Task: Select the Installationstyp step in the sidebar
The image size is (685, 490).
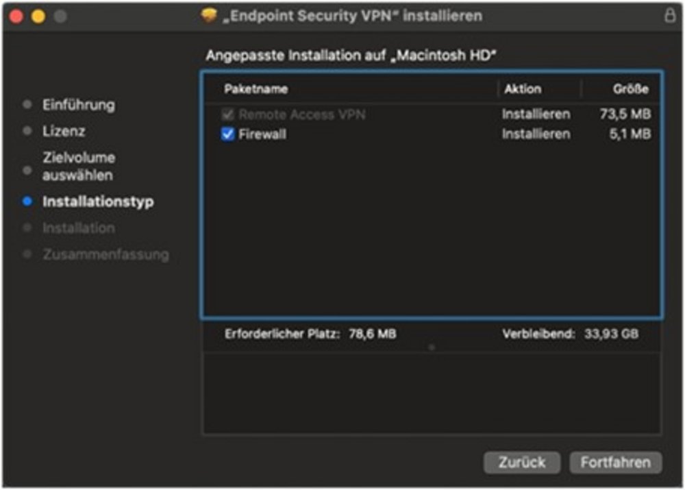Action: click(x=98, y=201)
